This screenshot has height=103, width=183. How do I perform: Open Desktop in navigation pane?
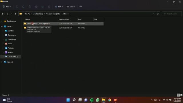(x=11, y=31)
